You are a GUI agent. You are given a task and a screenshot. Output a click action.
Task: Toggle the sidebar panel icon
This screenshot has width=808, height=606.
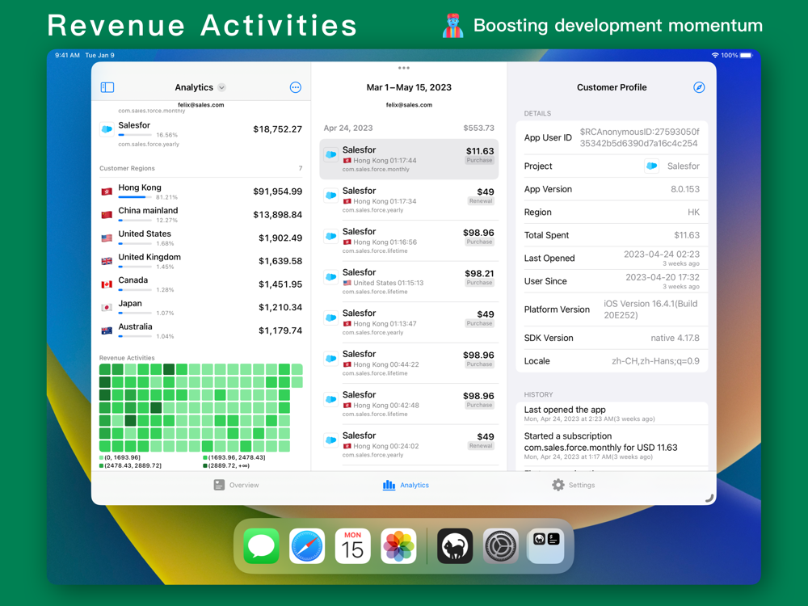pos(107,87)
